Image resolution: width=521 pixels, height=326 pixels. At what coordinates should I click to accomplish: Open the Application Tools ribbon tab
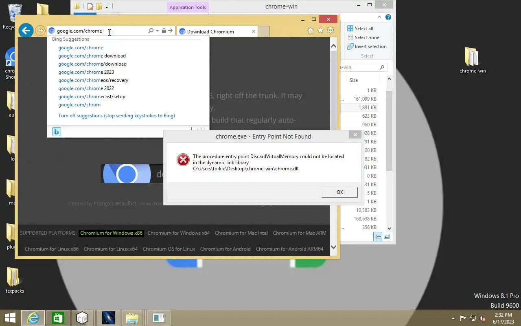(x=188, y=7)
